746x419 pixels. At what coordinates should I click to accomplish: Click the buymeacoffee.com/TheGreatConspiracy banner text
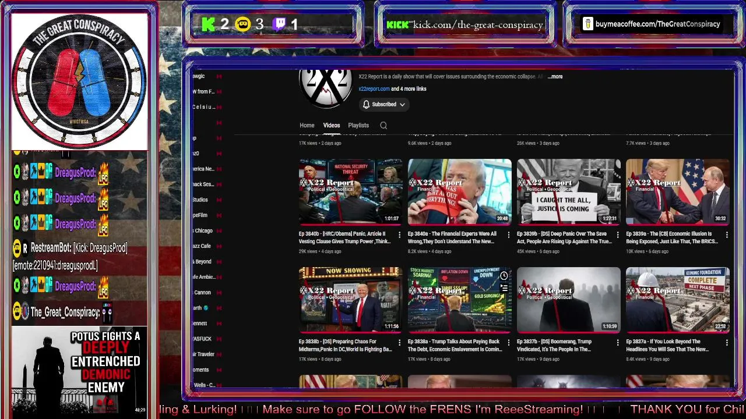[x=658, y=24]
